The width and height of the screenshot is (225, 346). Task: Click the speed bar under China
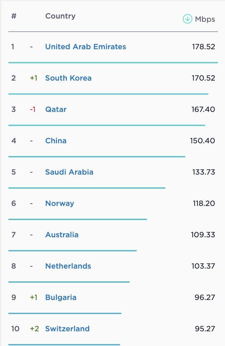pos(97,156)
